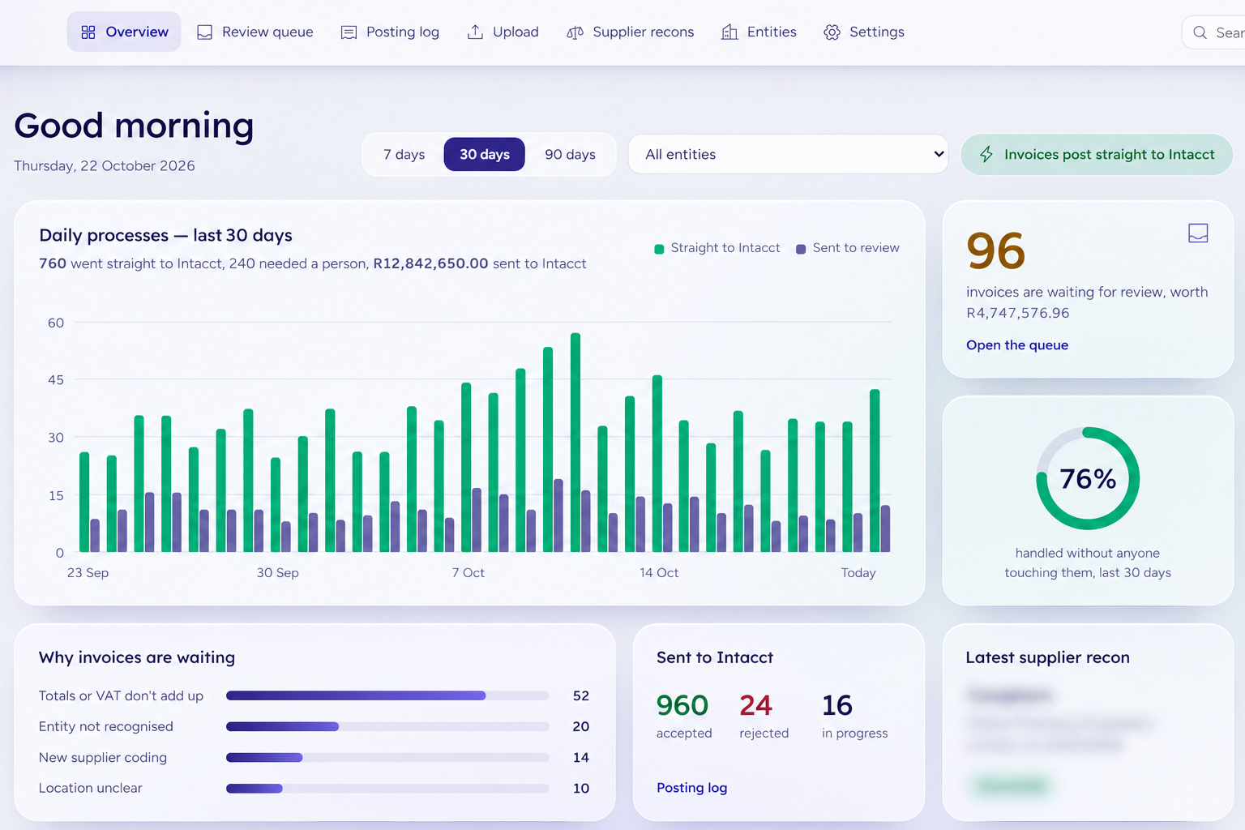Click the 'Latest supplier recon' heading
Screen dimensions: 1245x830
[x=1047, y=657]
